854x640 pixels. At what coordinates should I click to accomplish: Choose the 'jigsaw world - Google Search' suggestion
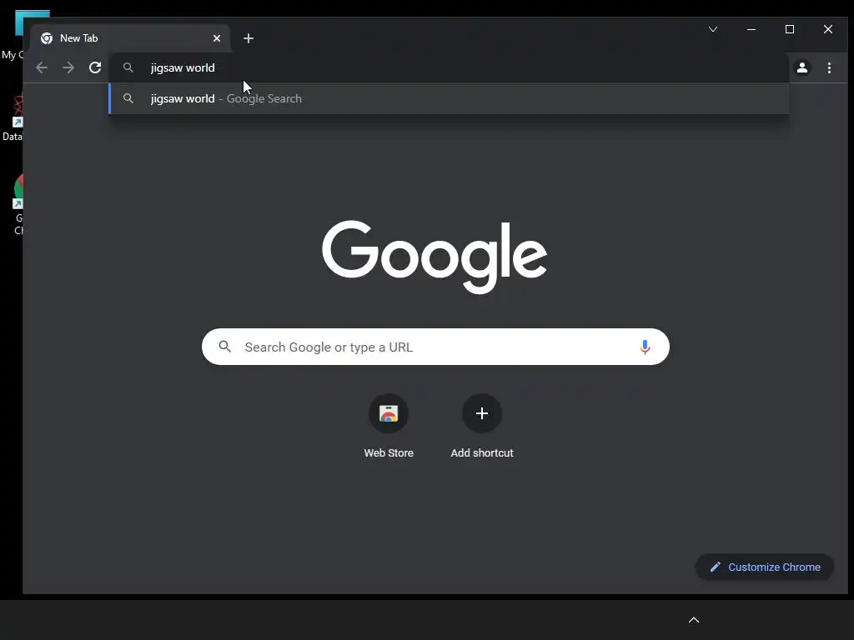coord(449,98)
